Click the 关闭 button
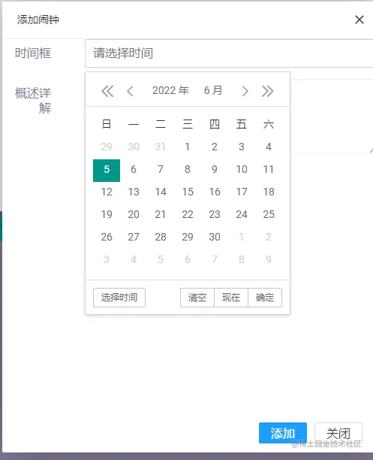The image size is (373, 460). point(338,433)
